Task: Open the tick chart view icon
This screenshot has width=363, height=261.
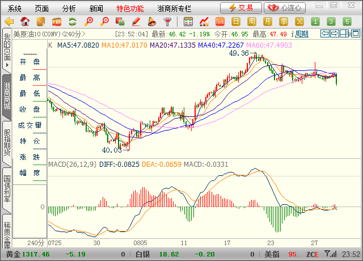Action: click(220, 22)
